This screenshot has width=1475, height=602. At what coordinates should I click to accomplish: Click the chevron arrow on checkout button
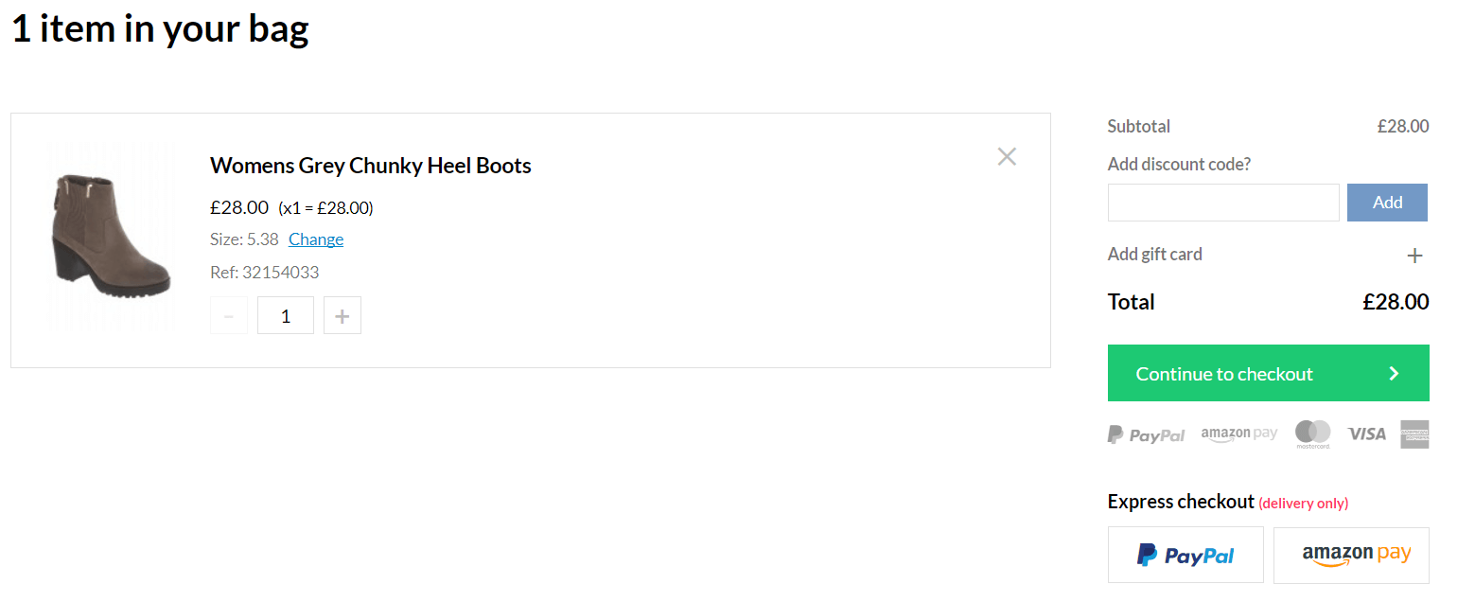pyautogui.click(x=1394, y=374)
